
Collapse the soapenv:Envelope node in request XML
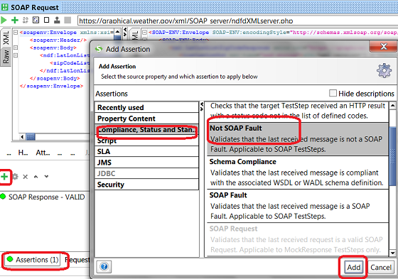pyautogui.click(x=16, y=33)
